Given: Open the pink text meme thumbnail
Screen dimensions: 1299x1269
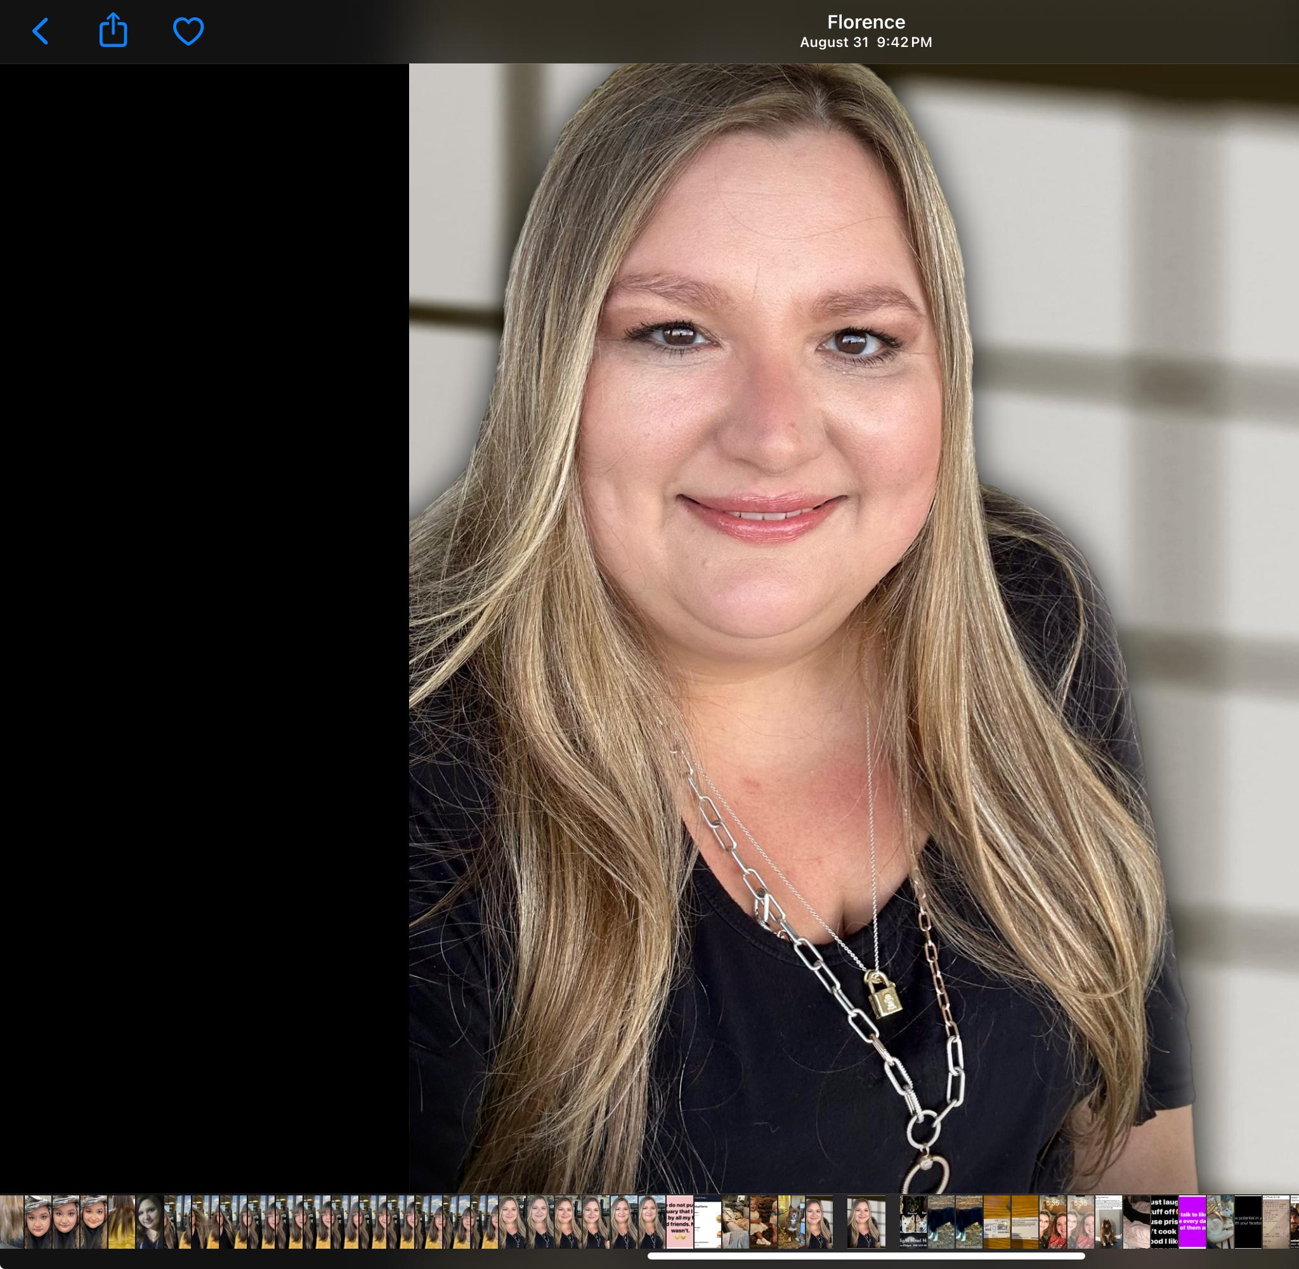Looking at the screenshot, I should (x=679, y=1221).
